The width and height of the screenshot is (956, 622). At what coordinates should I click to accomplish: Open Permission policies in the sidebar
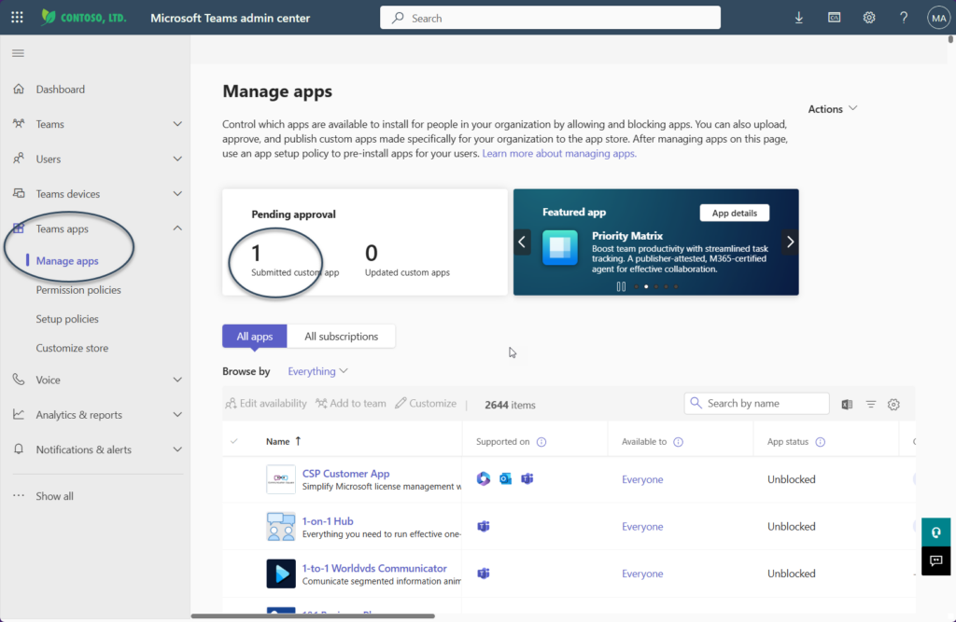tap(78, 289)
